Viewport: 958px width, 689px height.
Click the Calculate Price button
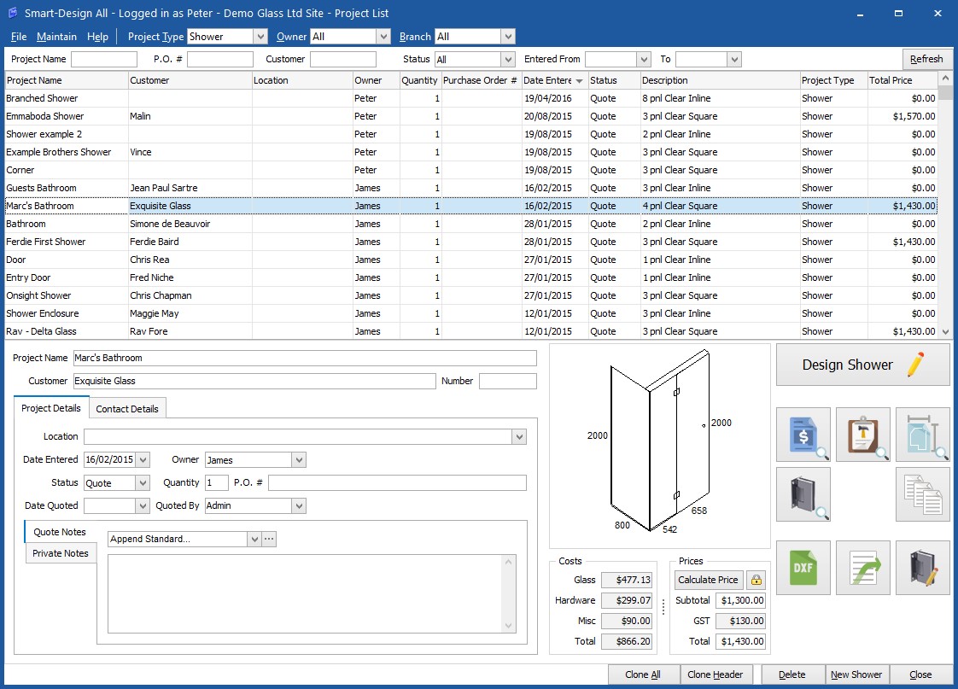(708, 580)
